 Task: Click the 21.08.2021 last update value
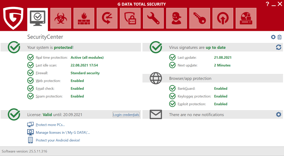tap(223, 58)
